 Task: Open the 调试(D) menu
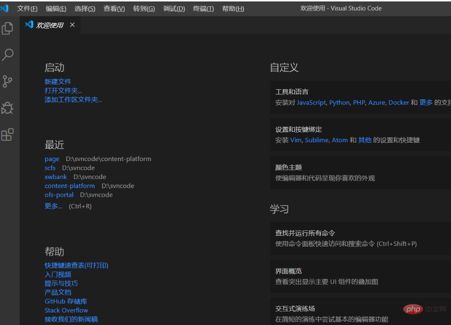click(174, 9)
